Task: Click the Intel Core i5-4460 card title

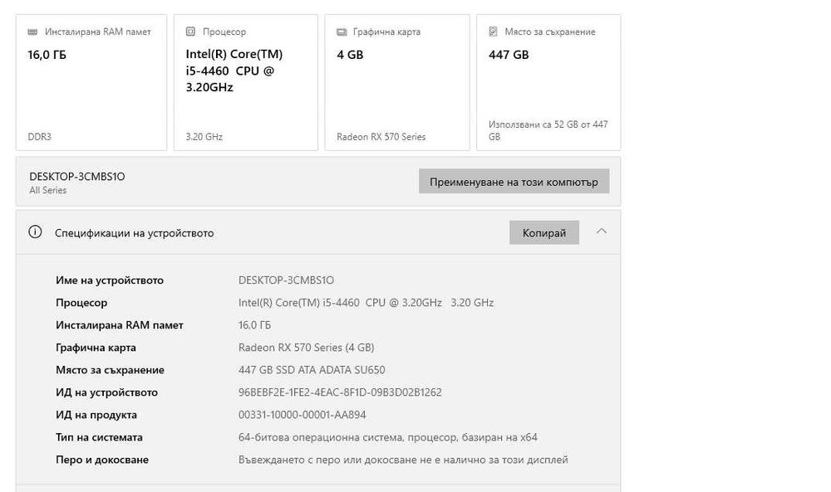Action: [x=234, y=71]
